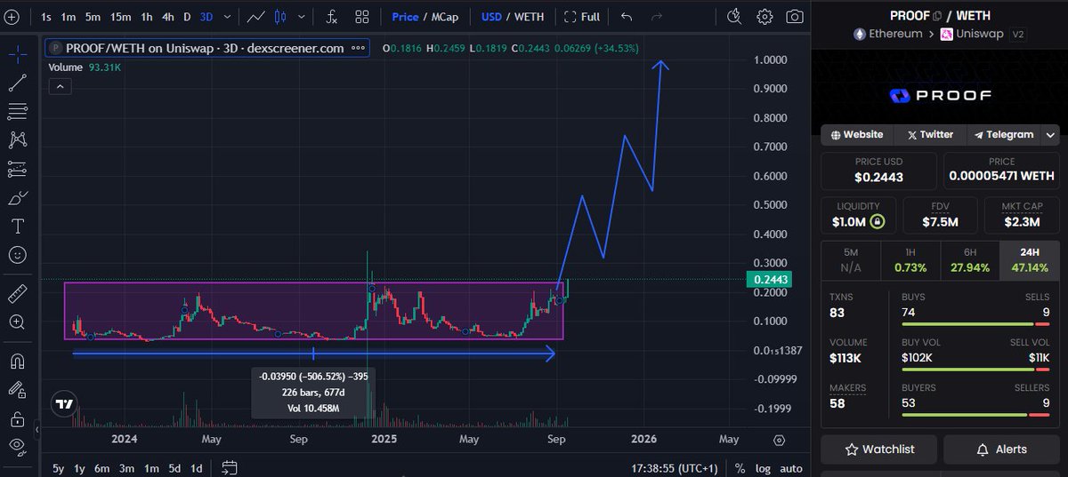Toggle lock all drawing tools
Viewport: 1068px width, 477px height.
(x=18, y=418)
